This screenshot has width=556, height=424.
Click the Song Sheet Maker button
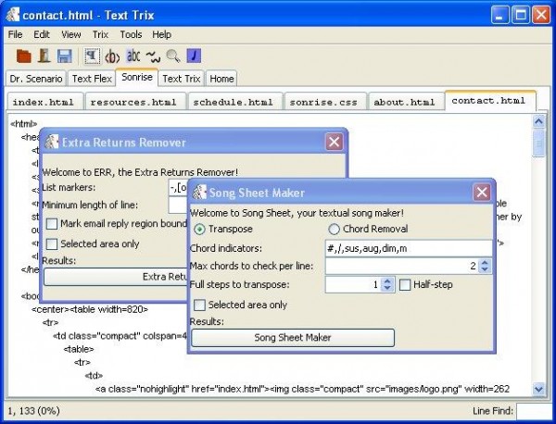tap(293, 338)
